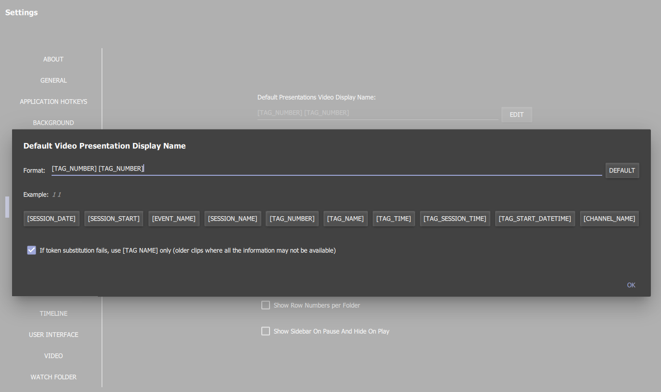Enable Show Sidebar On Pause And Hide On Play

point(266,331)
